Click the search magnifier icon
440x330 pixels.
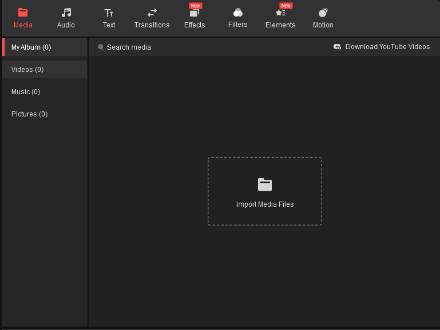coord(101,47)
